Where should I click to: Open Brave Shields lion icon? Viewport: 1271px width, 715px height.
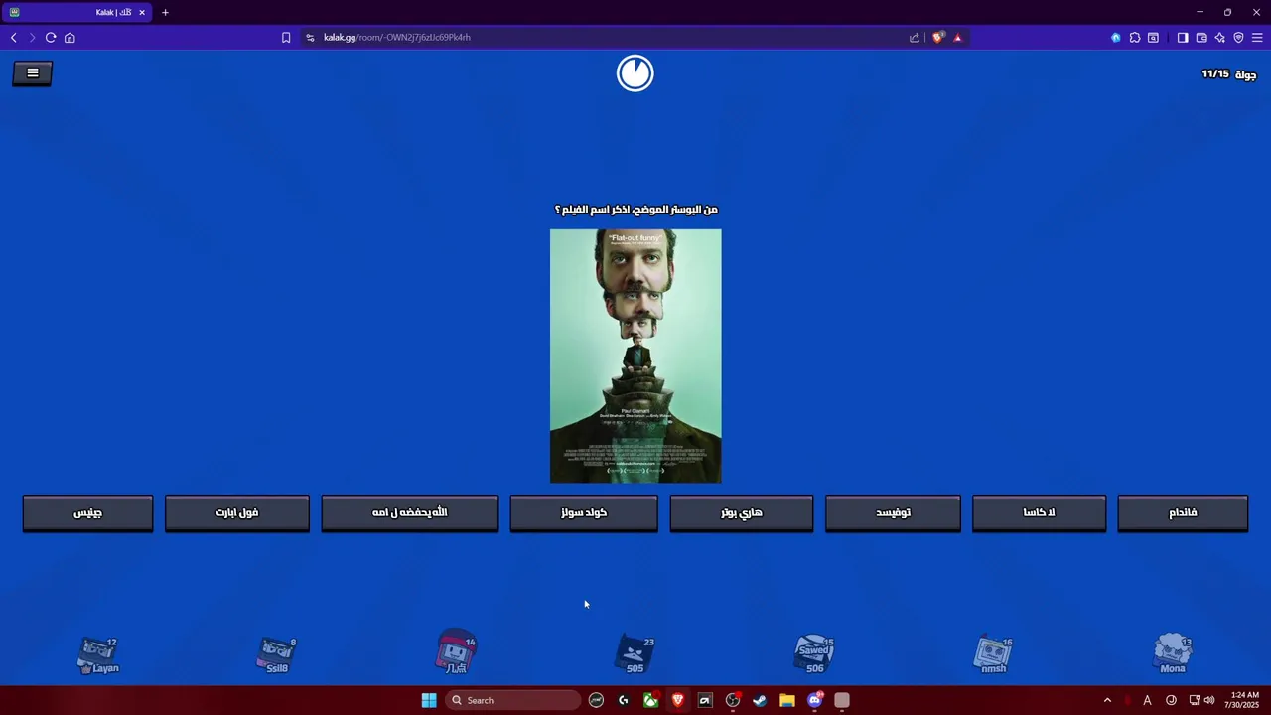[x=938, y=38]
